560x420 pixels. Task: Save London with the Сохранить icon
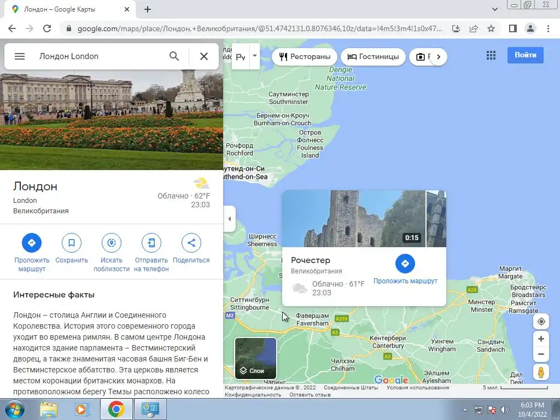pos(72,243)
